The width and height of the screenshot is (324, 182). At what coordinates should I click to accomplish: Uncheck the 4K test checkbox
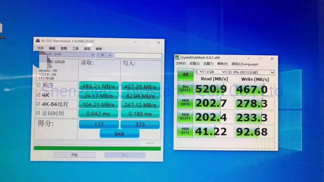pyautogui.click(x=38, y=95)
